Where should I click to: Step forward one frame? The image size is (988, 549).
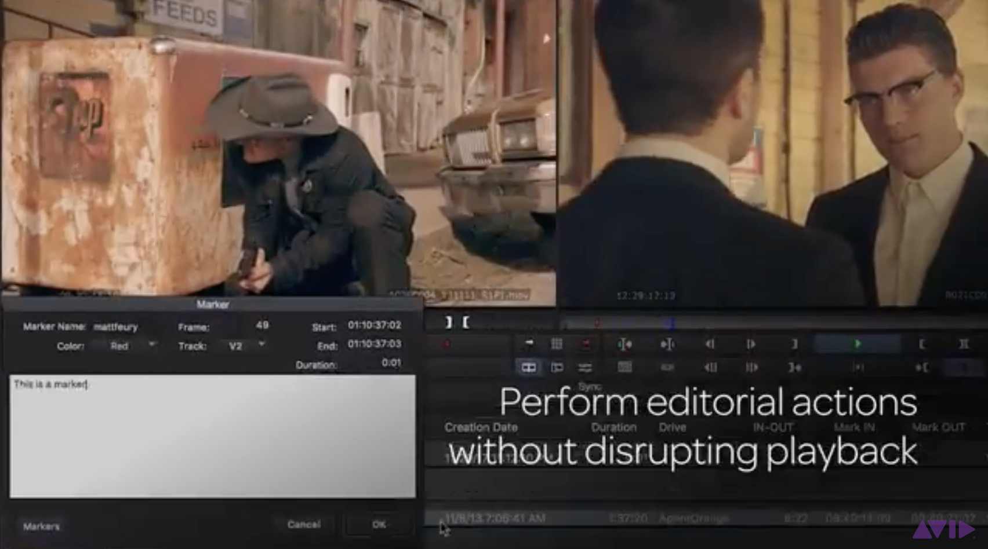(x=751, y=345)
